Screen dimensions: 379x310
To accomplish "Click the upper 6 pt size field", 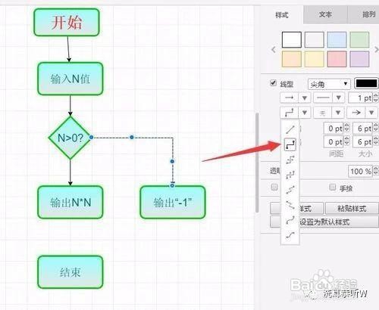I will coord(363,129).
